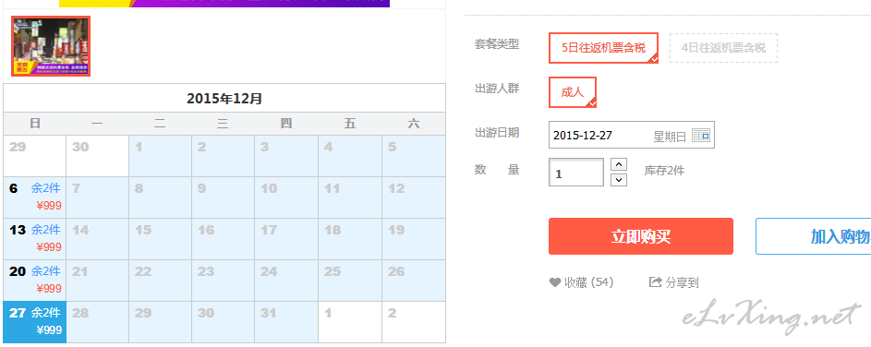Increase quantity with the up arrow
Screen dimensions: 871x347
[x=619, y=164]
